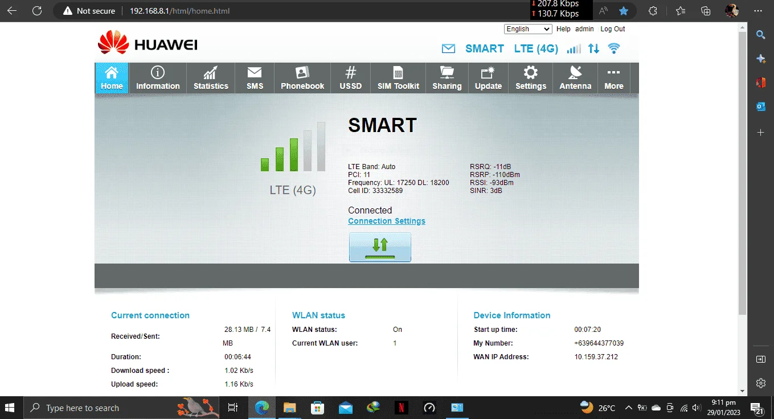The height and width of the screenshot is (419, 774).
Task: Open Task View on the taskbar
Action: point(232,408)
